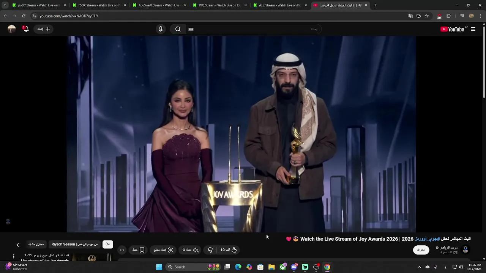Click the on-screen keyboard icon in search
The width and height of the screenshot is (486, 273).
pos(191,29)
